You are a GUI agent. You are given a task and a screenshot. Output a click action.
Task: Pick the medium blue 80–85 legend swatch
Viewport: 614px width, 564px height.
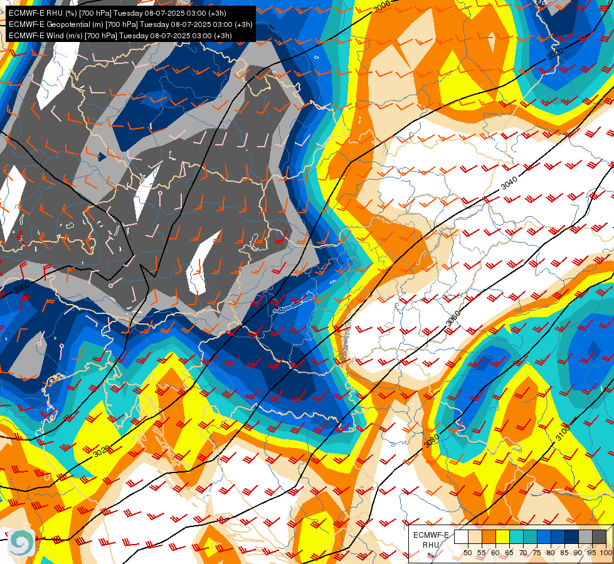tap(558, 536)
